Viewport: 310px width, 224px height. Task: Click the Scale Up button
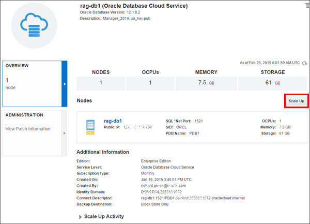click(x=296, y=101)
